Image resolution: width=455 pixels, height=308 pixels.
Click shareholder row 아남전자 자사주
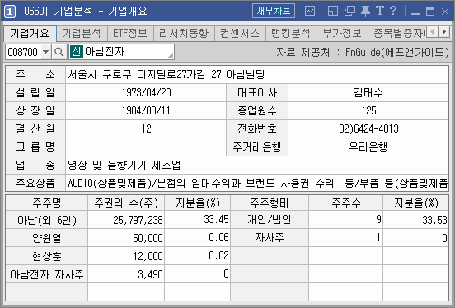click(47, 274)
